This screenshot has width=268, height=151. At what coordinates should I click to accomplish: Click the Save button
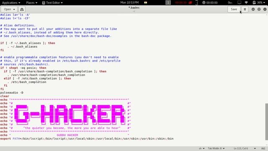click(x=234, y=9)
